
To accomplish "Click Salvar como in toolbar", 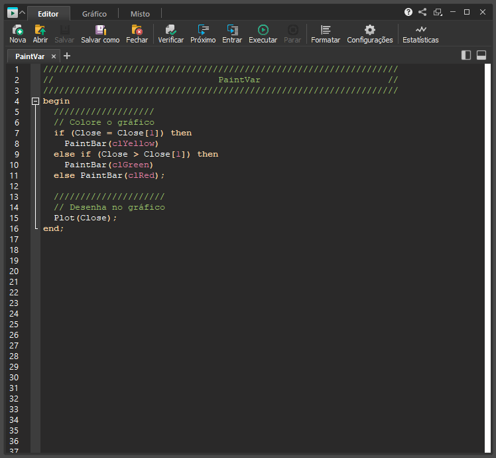I will 100,30.
